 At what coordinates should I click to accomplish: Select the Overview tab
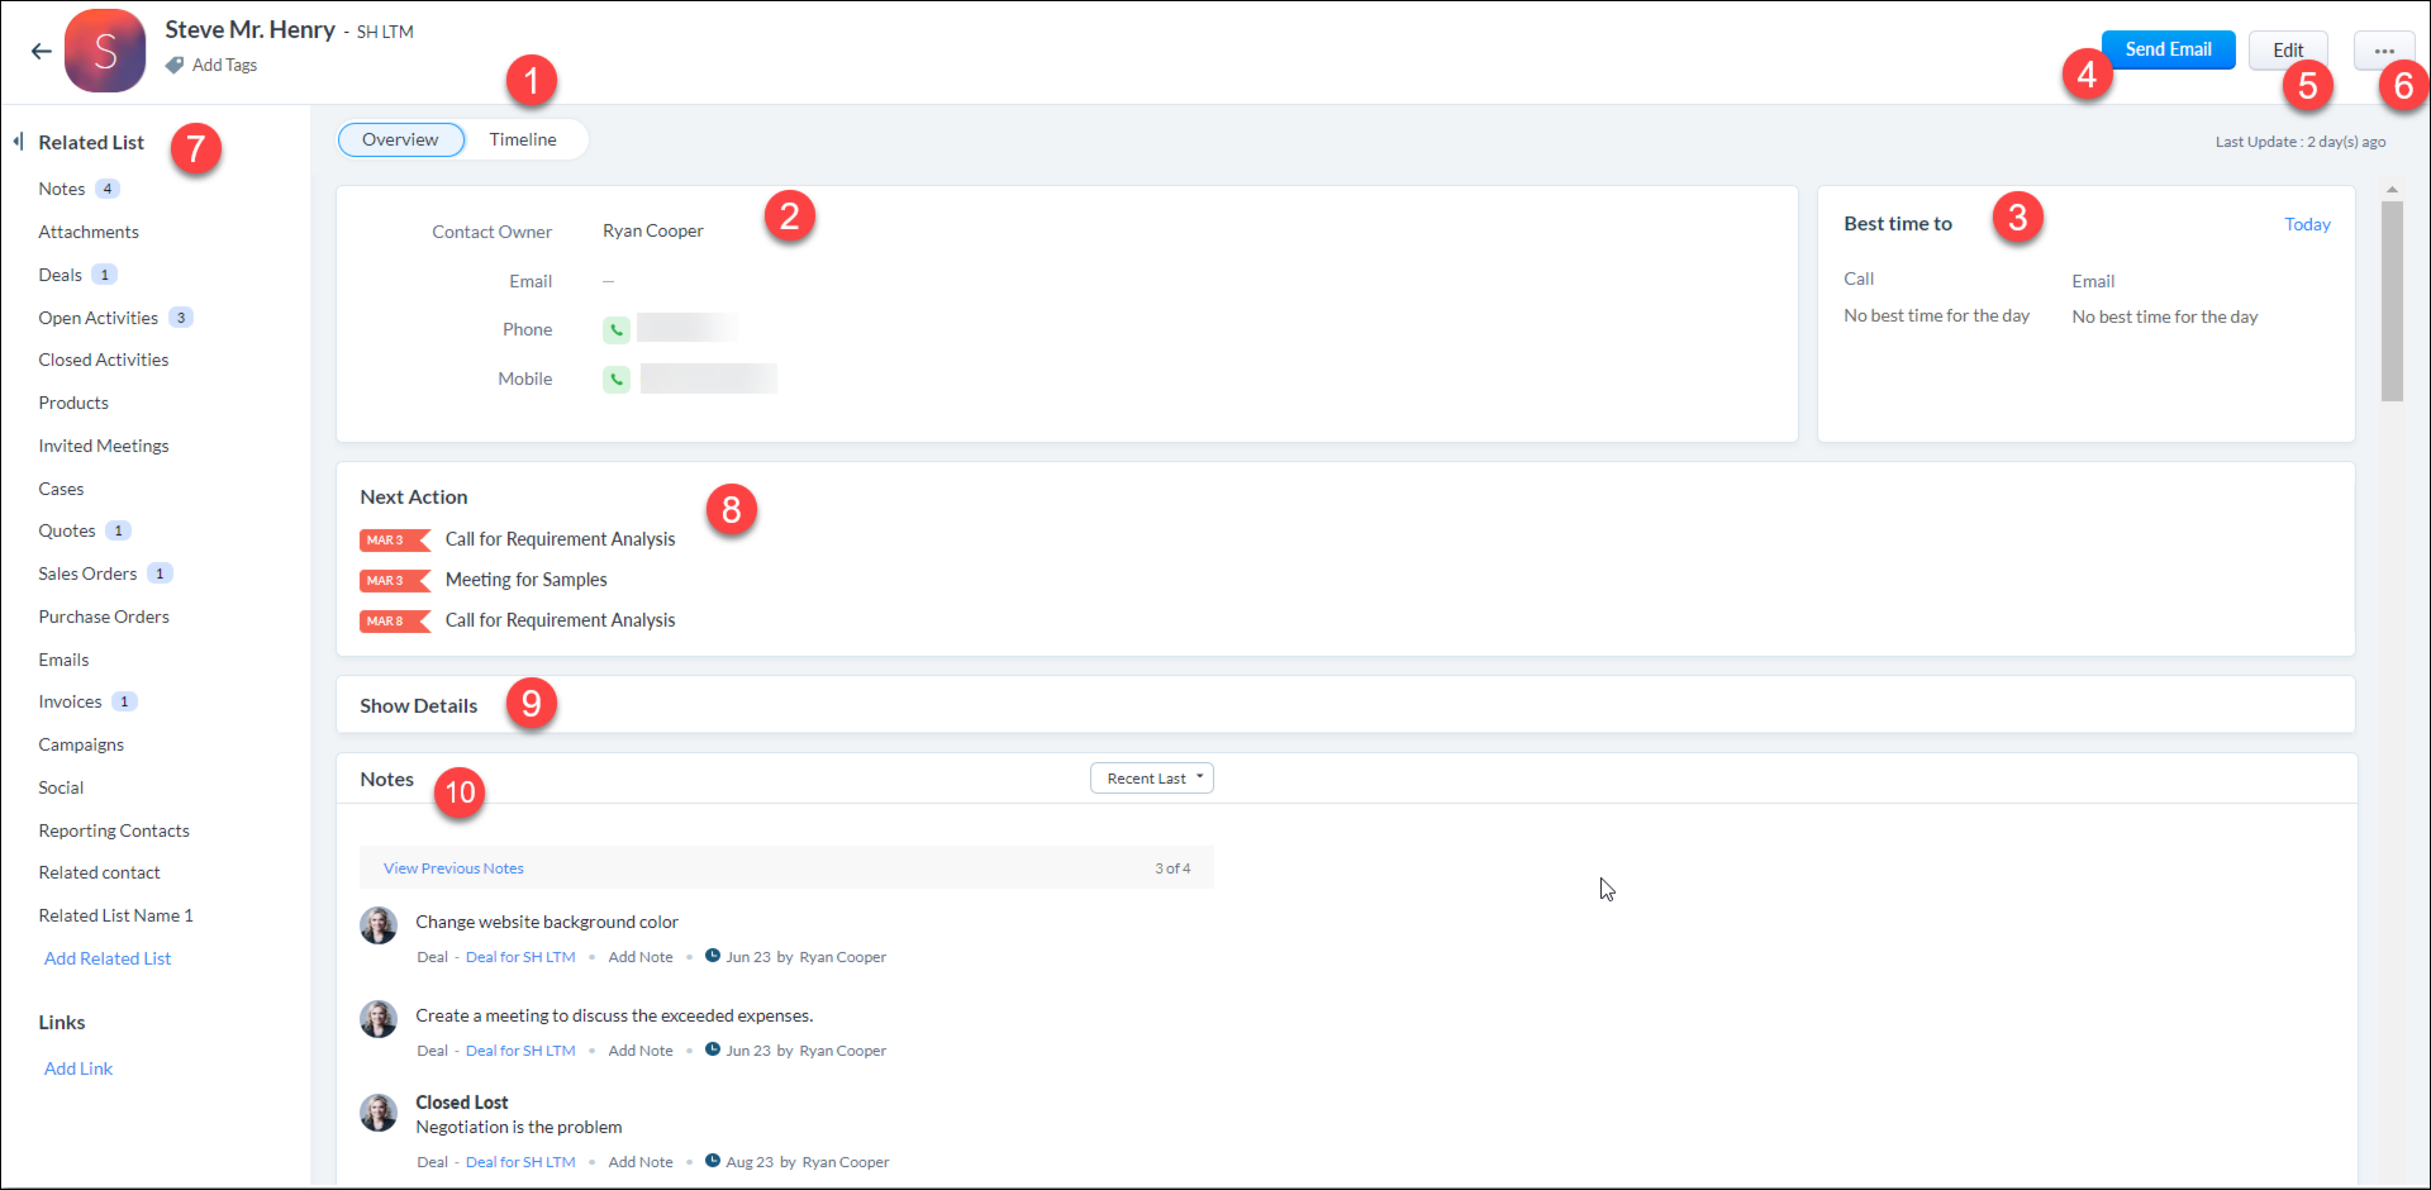click(x=400, y=140)
